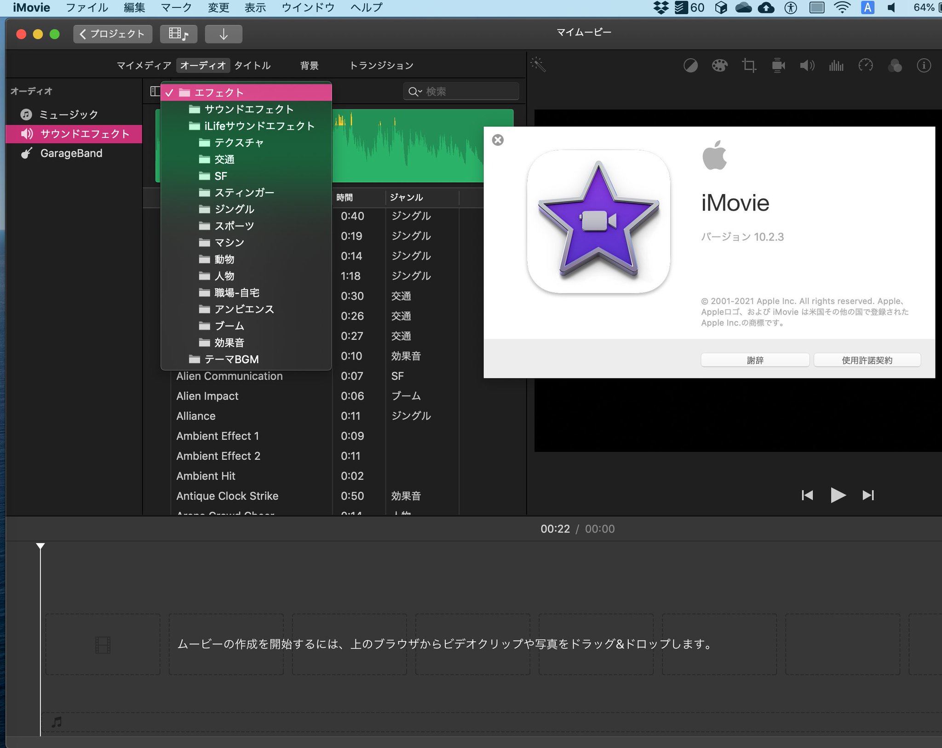Select Antique Clock Strike sound effect

pos(227,496)
